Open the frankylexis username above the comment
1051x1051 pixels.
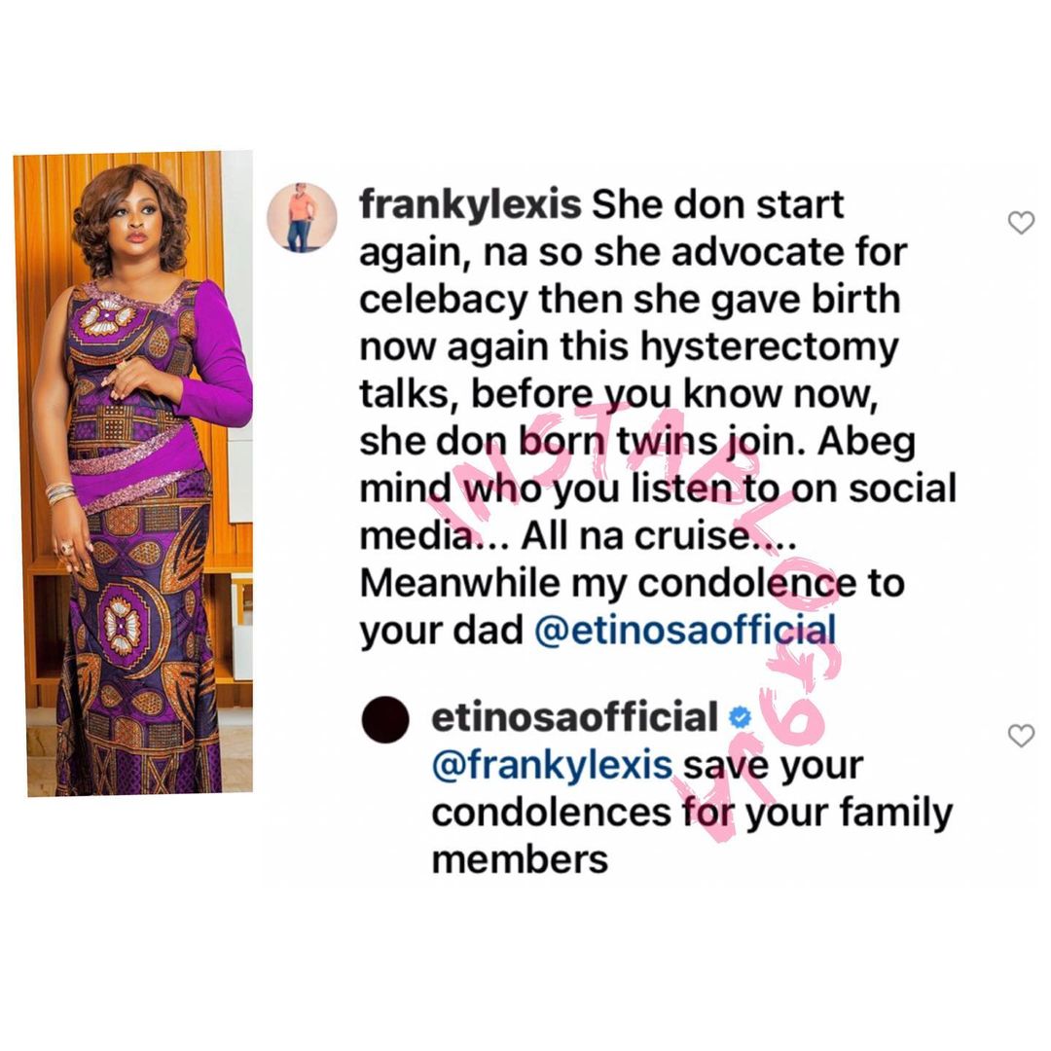471,204
